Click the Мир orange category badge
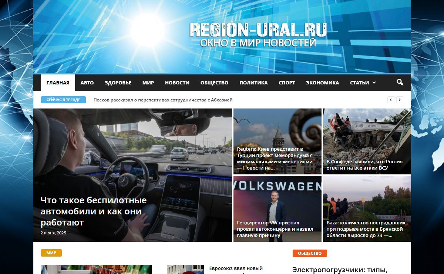Image resolution: width=444 pixels, height=274 pixels. pyautogui.click(x=51, y=253)
